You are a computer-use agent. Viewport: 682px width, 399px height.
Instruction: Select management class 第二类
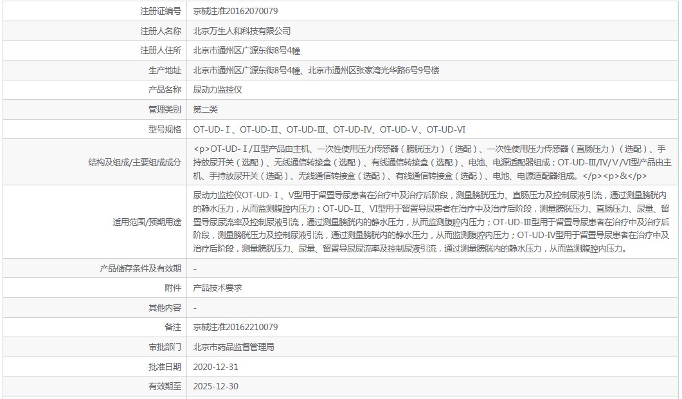click(205, 109)
